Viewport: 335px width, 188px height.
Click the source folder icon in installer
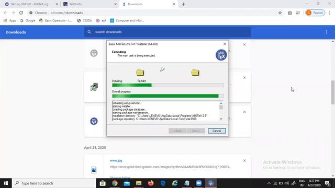point(140,72)
